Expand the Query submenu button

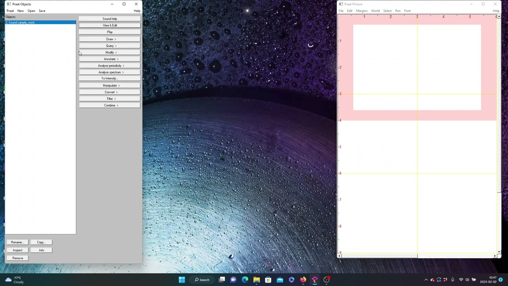110,46
